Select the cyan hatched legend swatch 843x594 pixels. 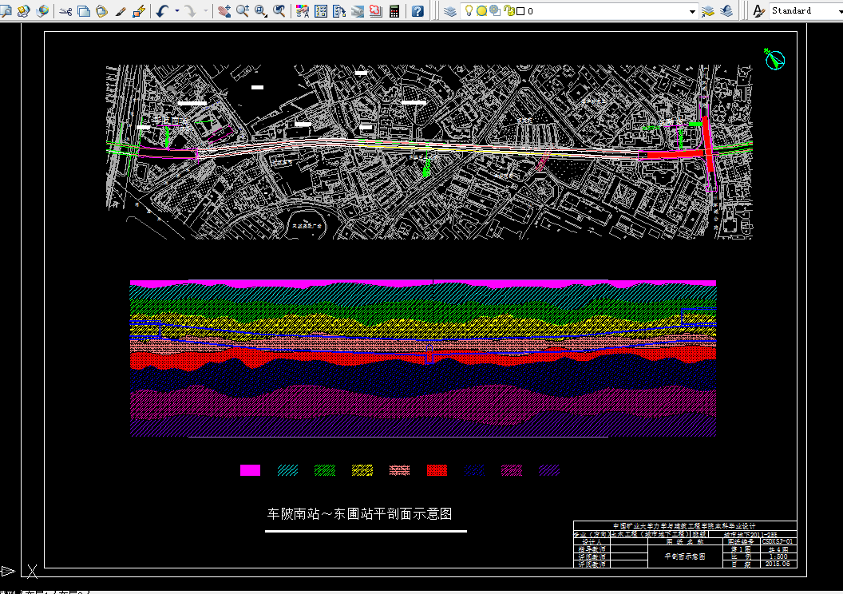(287, 470)
